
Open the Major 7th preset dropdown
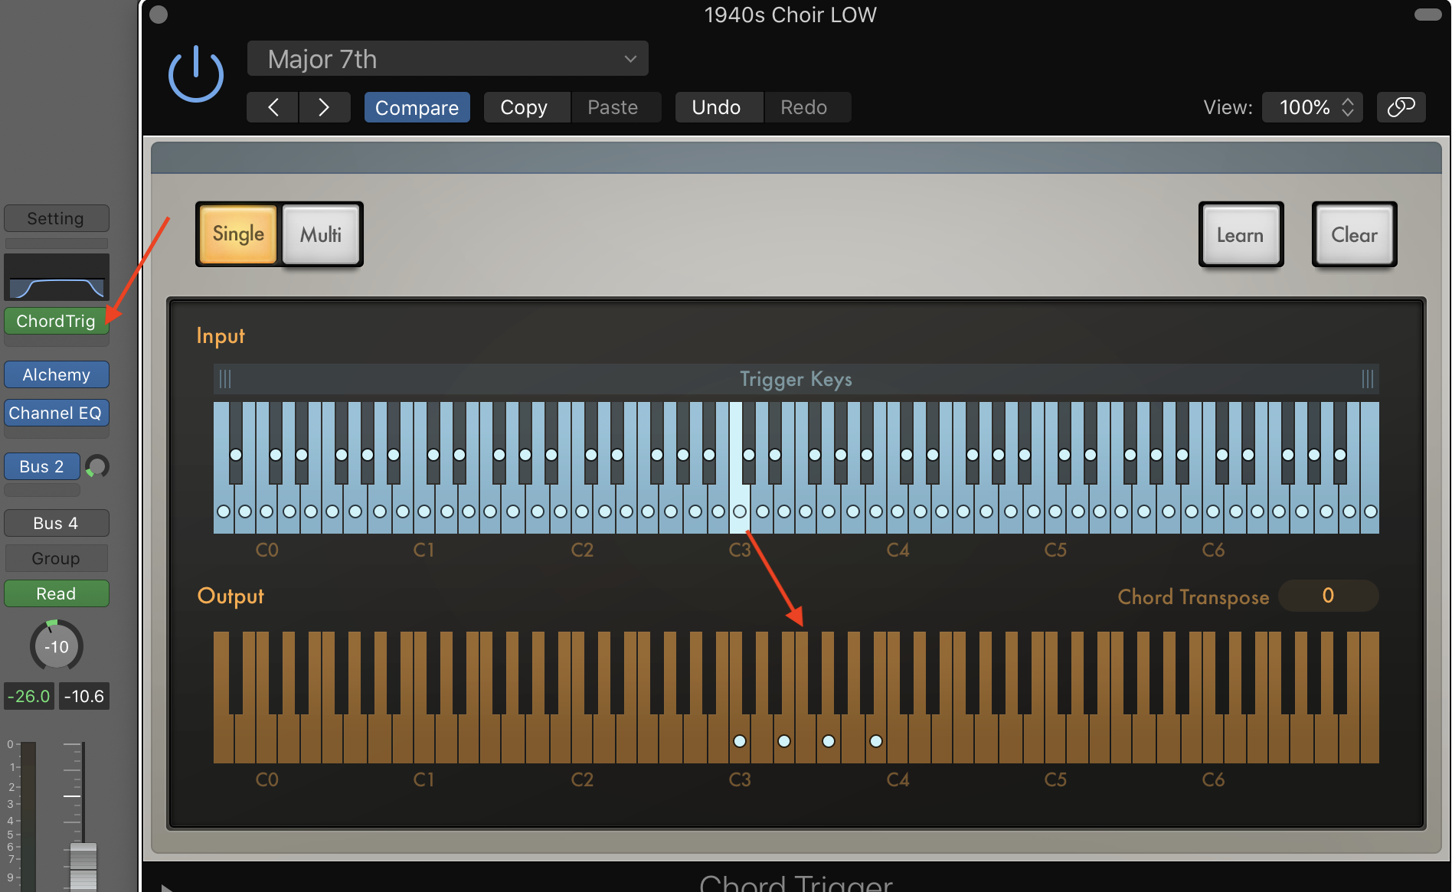click(448, 58)
